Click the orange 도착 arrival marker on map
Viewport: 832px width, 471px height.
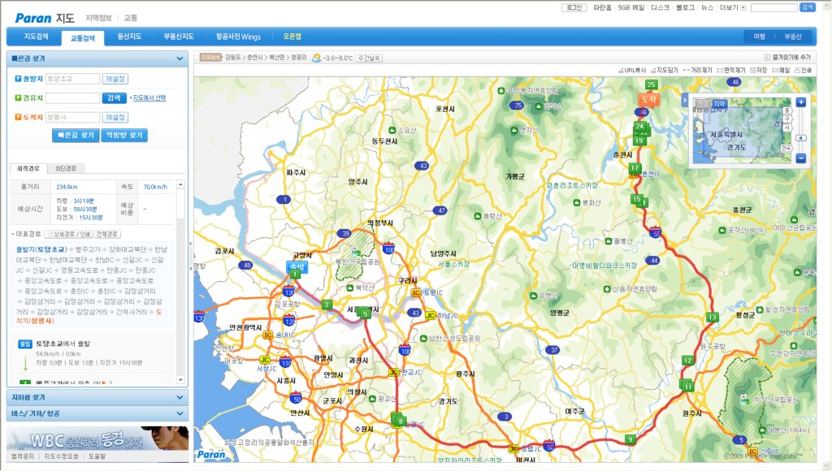648,100
